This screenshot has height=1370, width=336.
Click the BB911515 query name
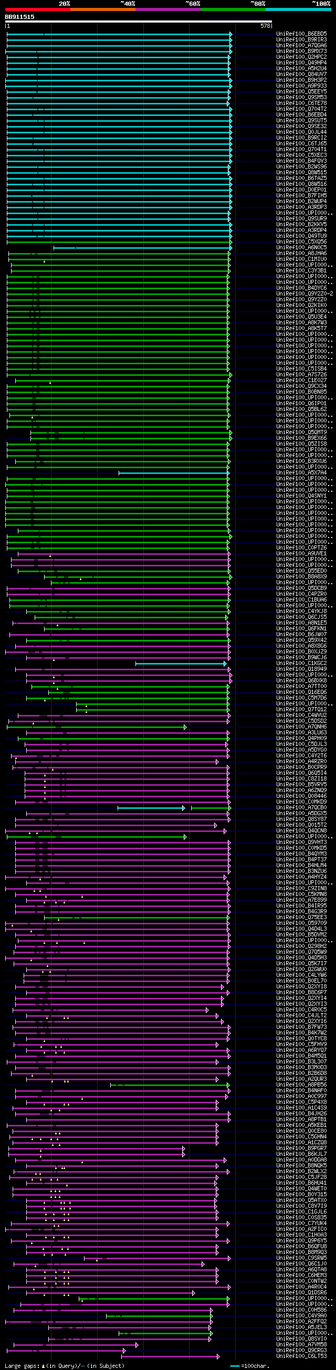[x=19, y=17]
